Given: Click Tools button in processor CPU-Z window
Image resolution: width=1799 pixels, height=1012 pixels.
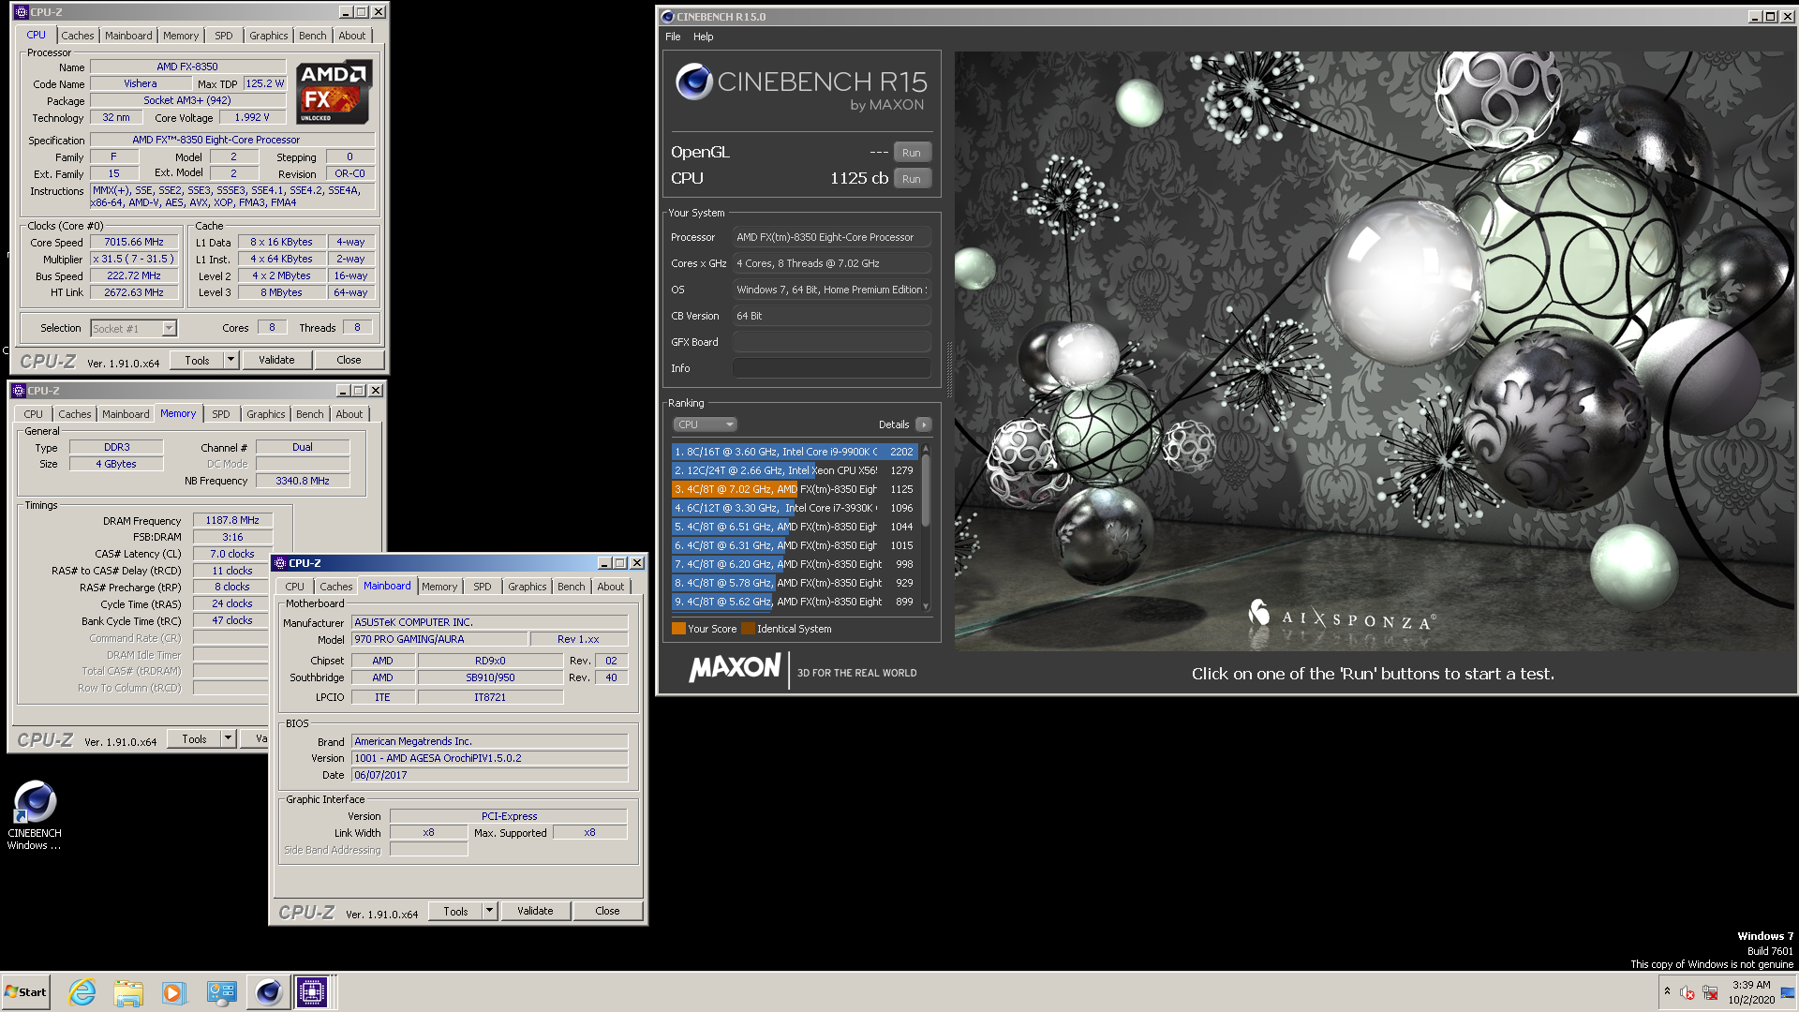Looking at the screenshot, I should [x=198, y=360].
